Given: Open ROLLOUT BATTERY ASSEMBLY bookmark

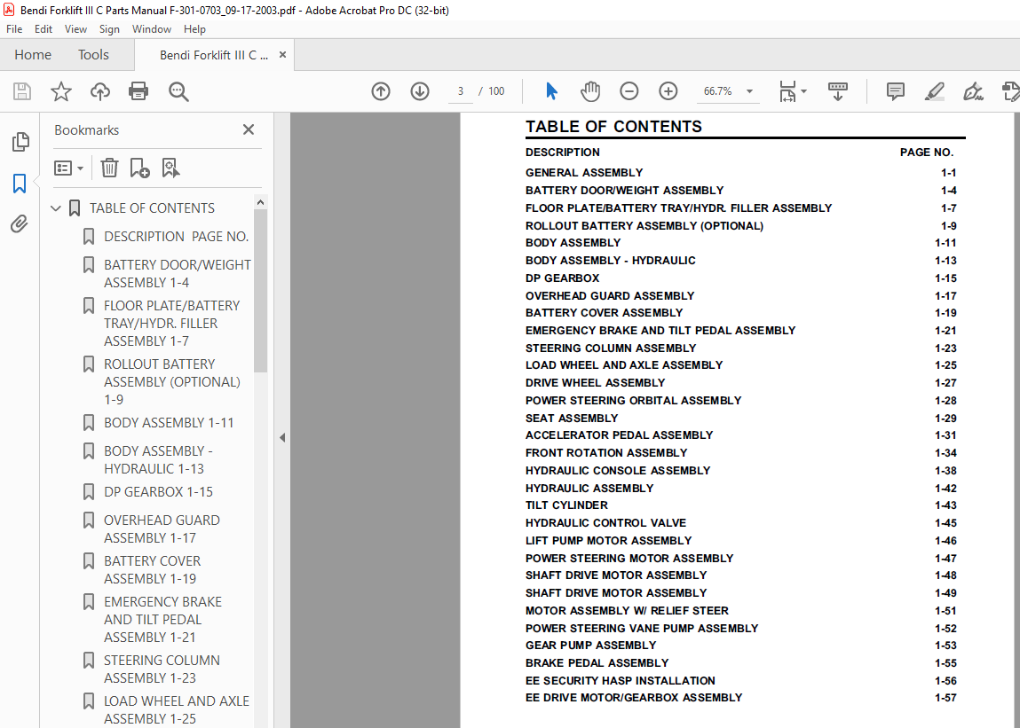Looking at the screenshot, I should [x=171, y=381].
